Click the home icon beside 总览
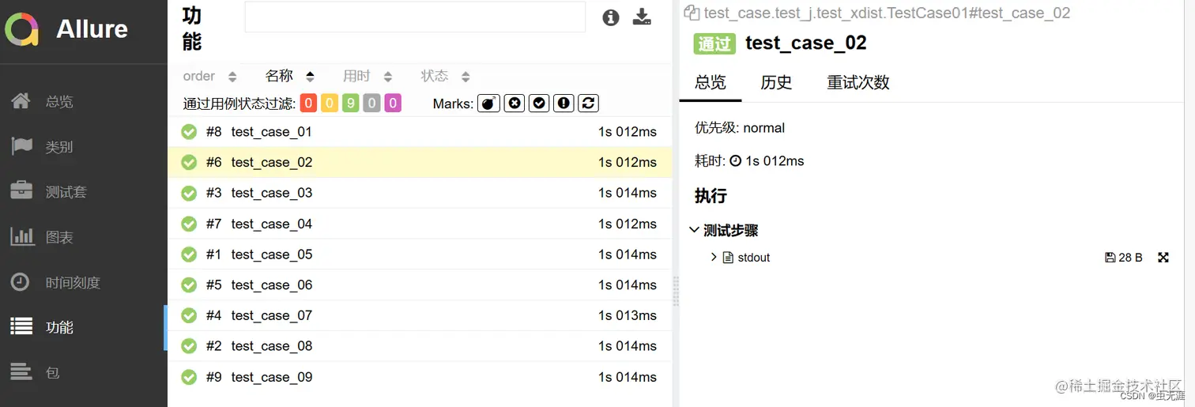Viewport: 1195px width, 407px height. coord(21,101)
